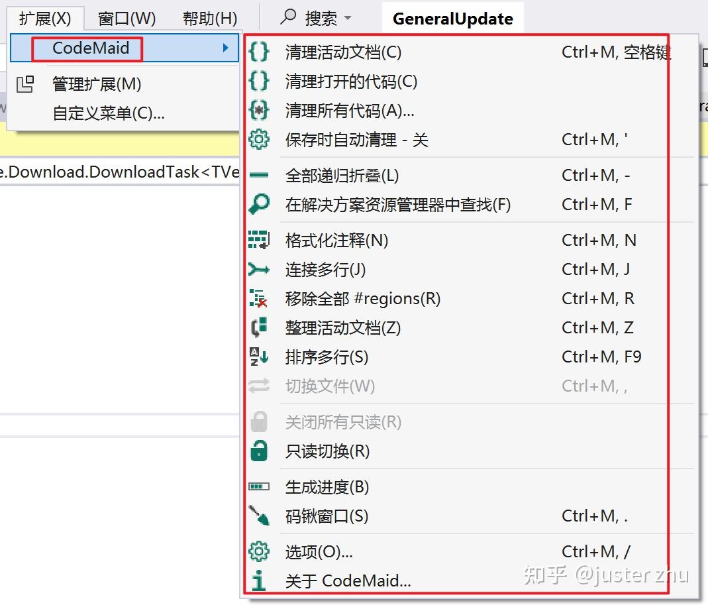
Task: Switch to the GeneralUpdate tab
Action: 452,18
